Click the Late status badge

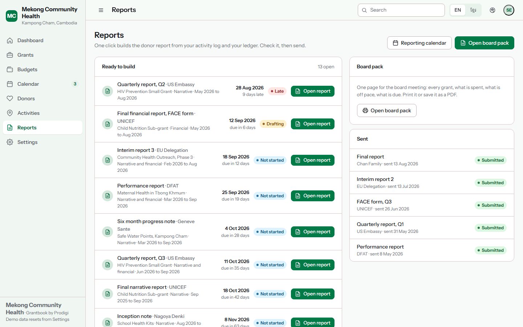coord(277,91)
